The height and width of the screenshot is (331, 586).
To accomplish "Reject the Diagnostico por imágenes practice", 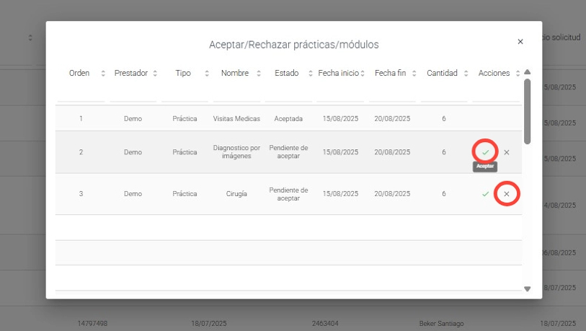I will point(507,152).
